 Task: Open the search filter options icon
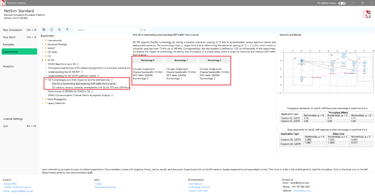(x=145, y=30)
